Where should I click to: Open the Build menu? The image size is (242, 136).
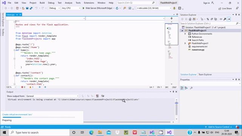pyautogui.click(x=42, y=3)
